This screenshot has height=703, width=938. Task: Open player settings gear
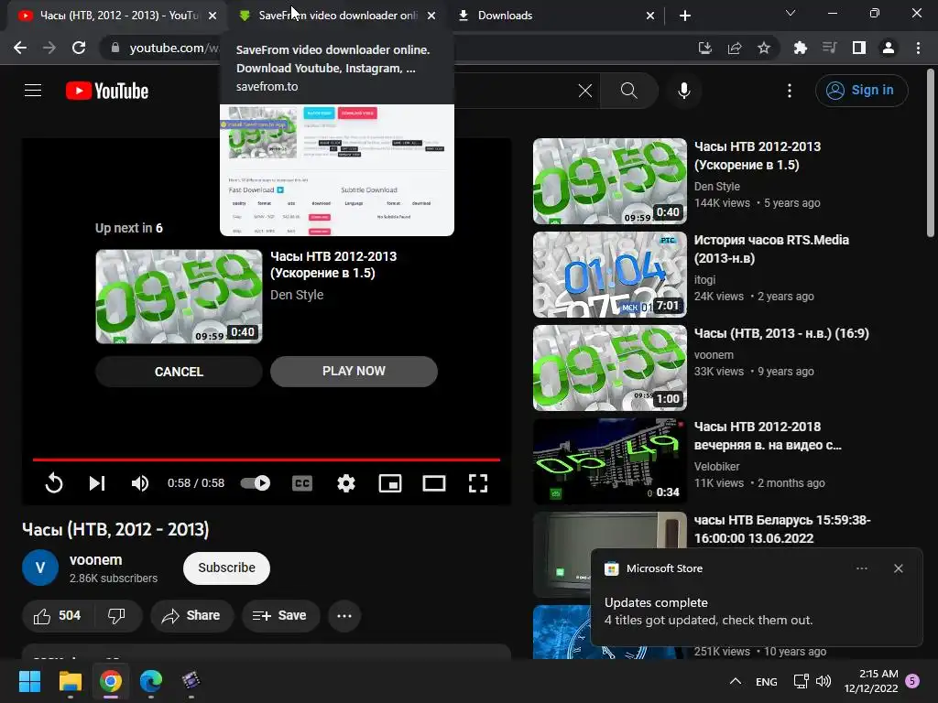345,482
